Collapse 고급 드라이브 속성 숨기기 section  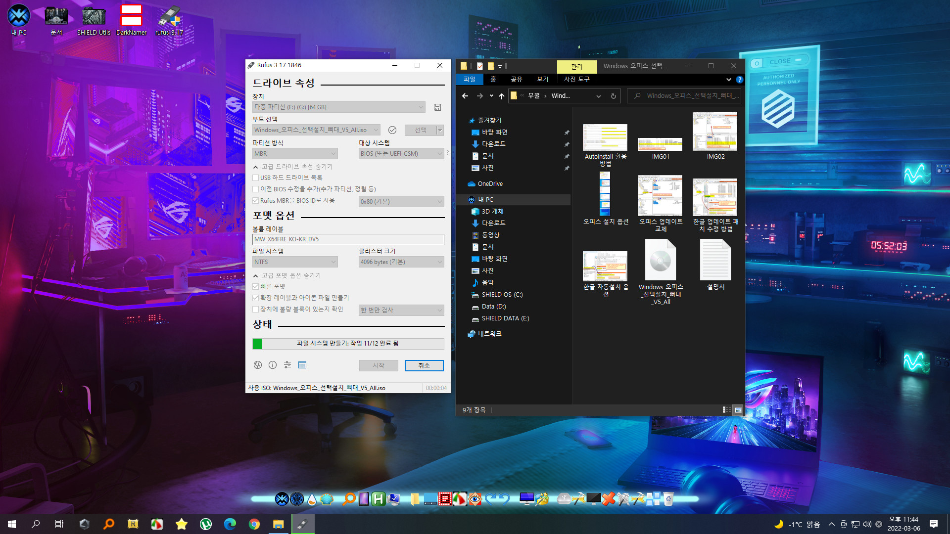click(293, 167)
